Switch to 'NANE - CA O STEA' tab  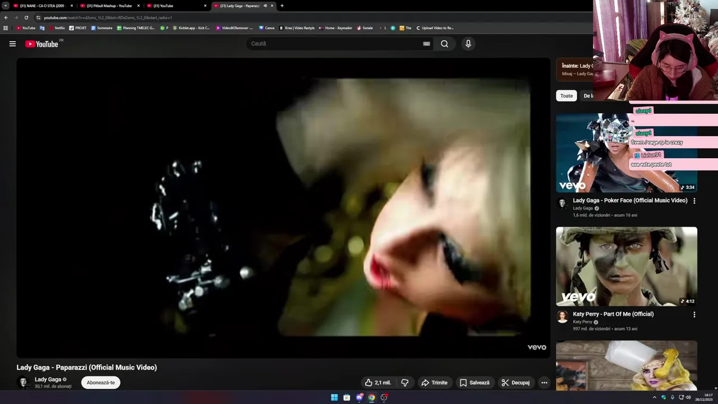[x=42, y=6]
